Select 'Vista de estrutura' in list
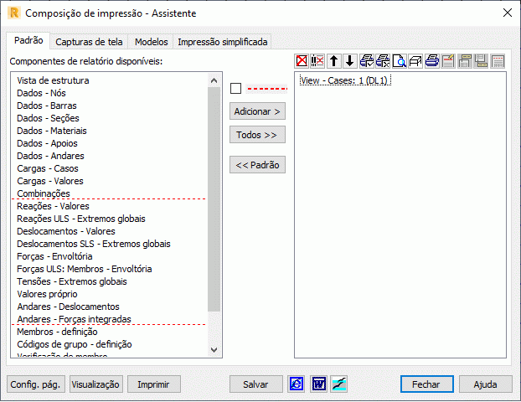Image resolution: width=521 pixels, height=402 pixels. tap(53, 80)
